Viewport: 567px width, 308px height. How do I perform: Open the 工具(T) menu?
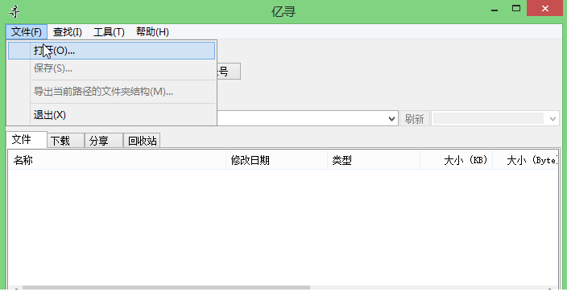pyautogui.click(x=109, y=32)
